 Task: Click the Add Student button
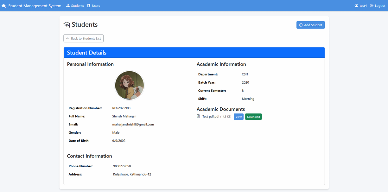(x=310, y=25)
